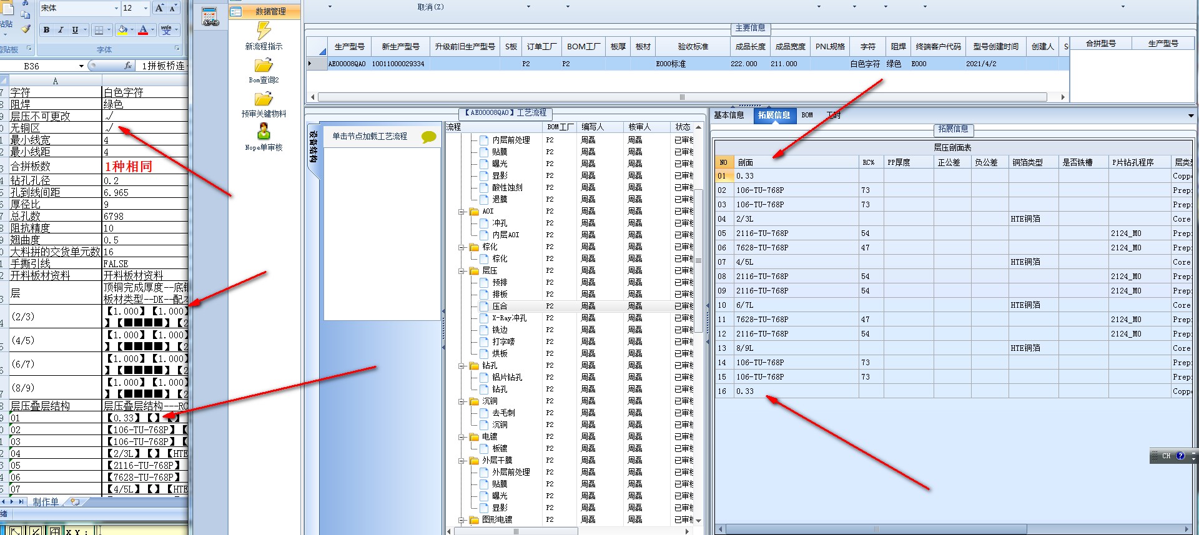The height and width of the screenshot is (535, 1199).
Task: Apply underline formatting in Excel ribbon
Action: 75,30
